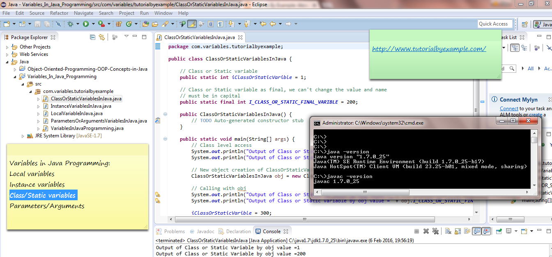The height and width of the screenshot is (257, 552).
Task: Click the Connect link in Mylyn
Action: tap(509, 109)
